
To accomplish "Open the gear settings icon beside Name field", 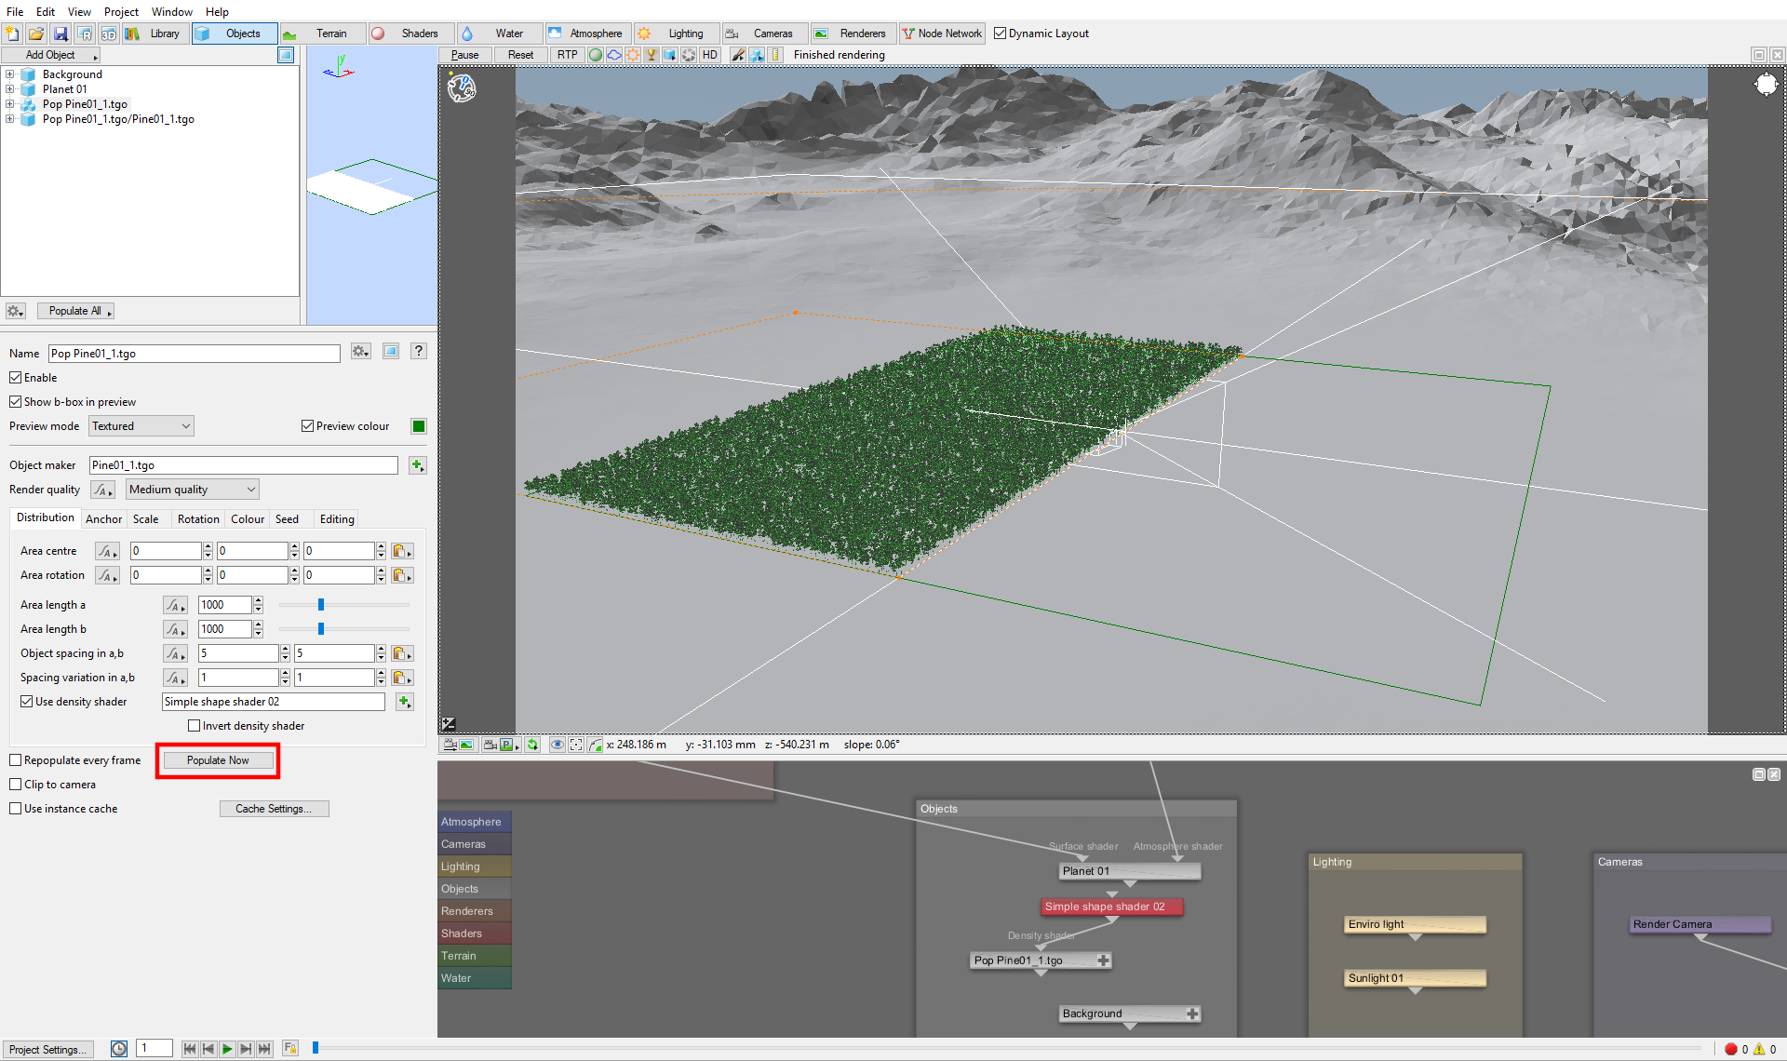I will tap(361, 352).
